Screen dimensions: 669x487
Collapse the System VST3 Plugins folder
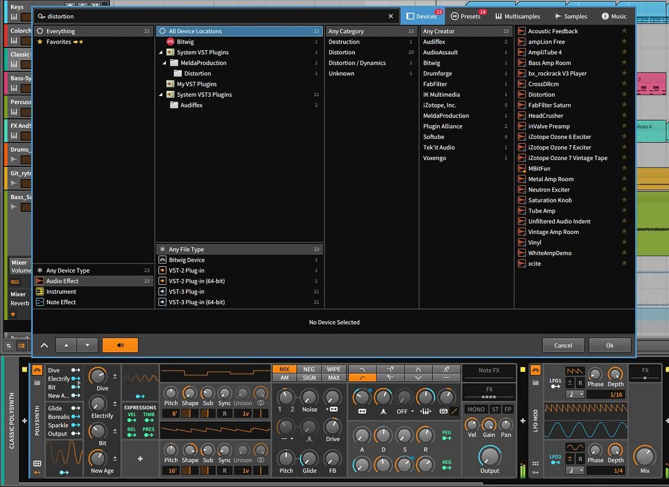[x=161, y=95]
